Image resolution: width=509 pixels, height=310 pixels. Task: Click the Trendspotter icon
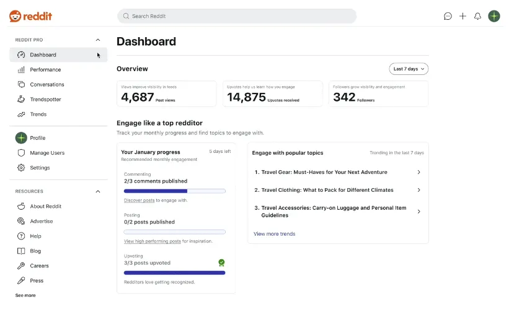tap(21, 100)
